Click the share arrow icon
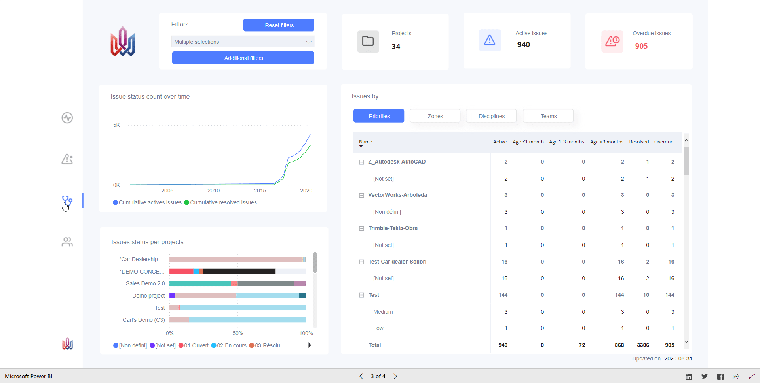 (736, 376)
